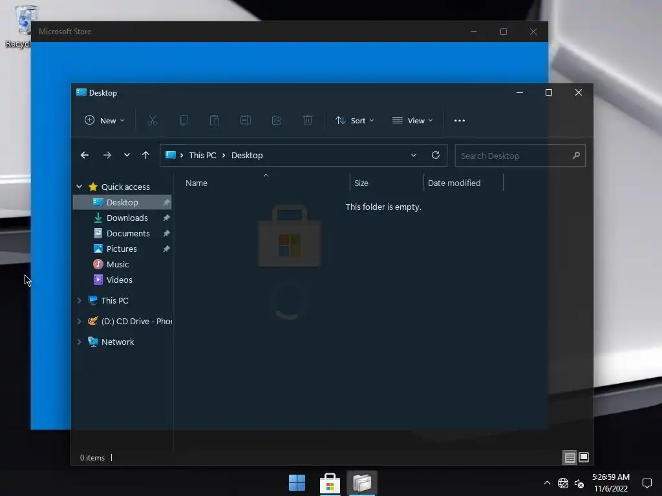Click the pin icon next to Pictures
662x496 pixels.
166,249
